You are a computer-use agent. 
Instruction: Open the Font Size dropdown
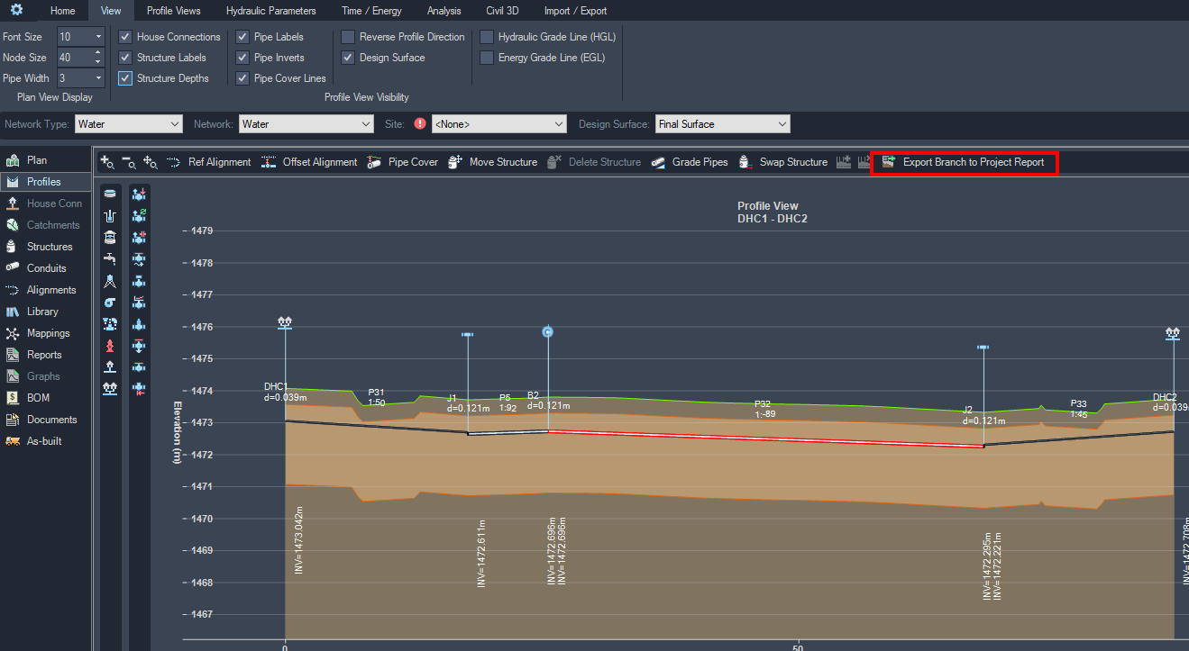tap(80, 37)
